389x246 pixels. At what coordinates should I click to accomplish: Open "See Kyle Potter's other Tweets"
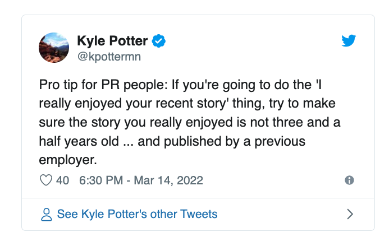137,214
